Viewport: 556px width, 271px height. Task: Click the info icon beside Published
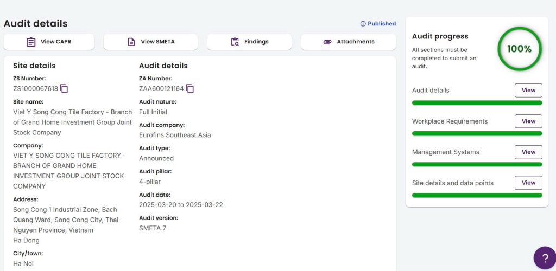[x=363, y=24]
